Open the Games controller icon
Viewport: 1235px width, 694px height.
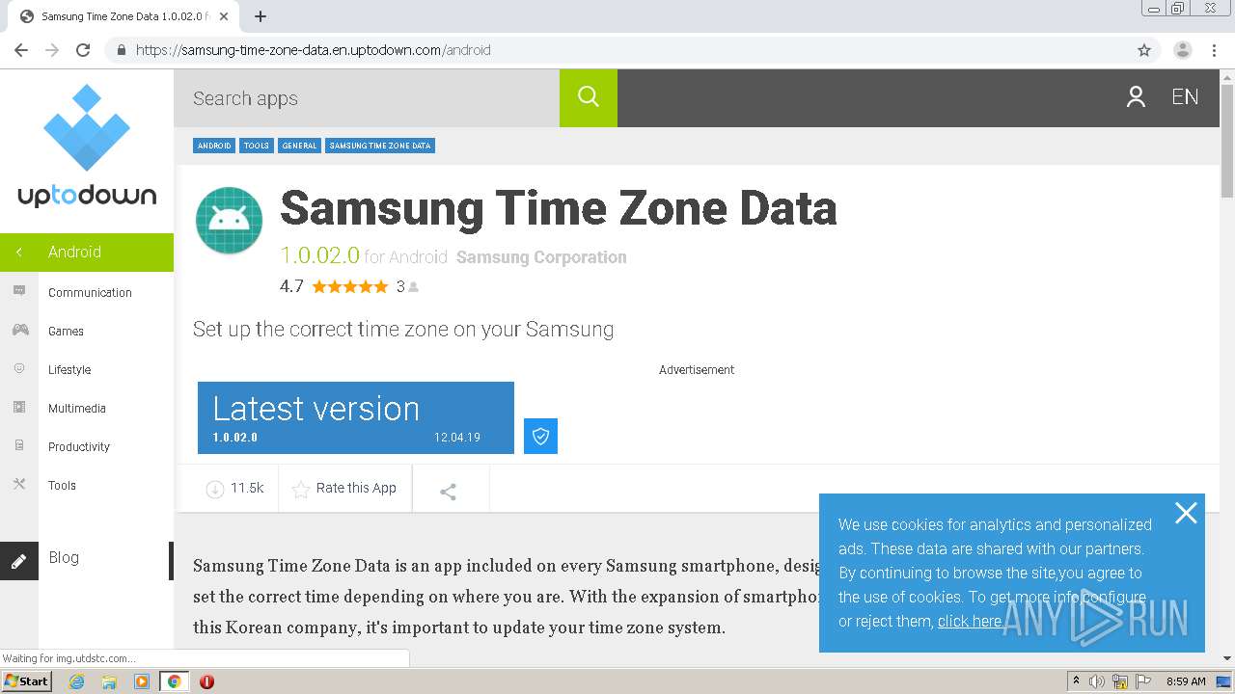(19, 330)
